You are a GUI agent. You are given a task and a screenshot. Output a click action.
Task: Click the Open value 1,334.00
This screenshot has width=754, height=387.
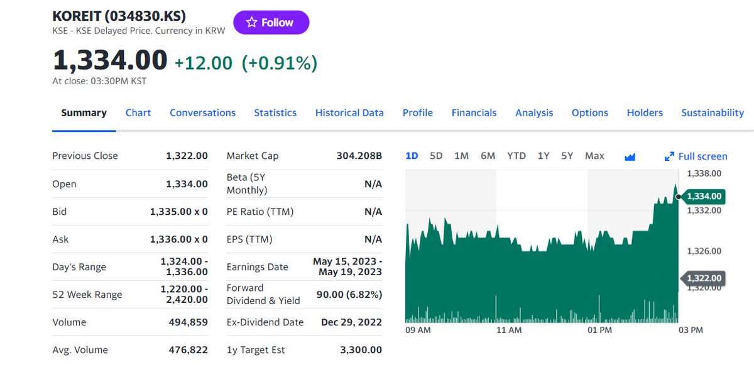(x=187, y=184)
